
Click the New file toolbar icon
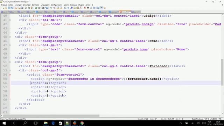3,8
